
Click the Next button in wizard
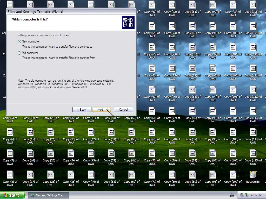(x=101, y=110)
